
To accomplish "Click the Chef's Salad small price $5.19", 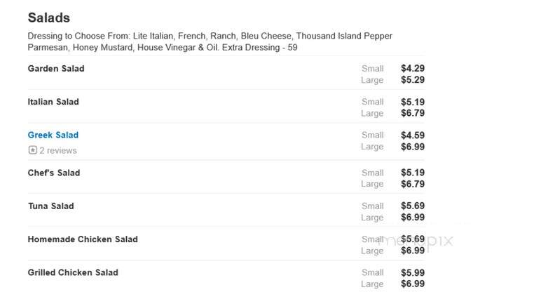I will coord(413,173).
